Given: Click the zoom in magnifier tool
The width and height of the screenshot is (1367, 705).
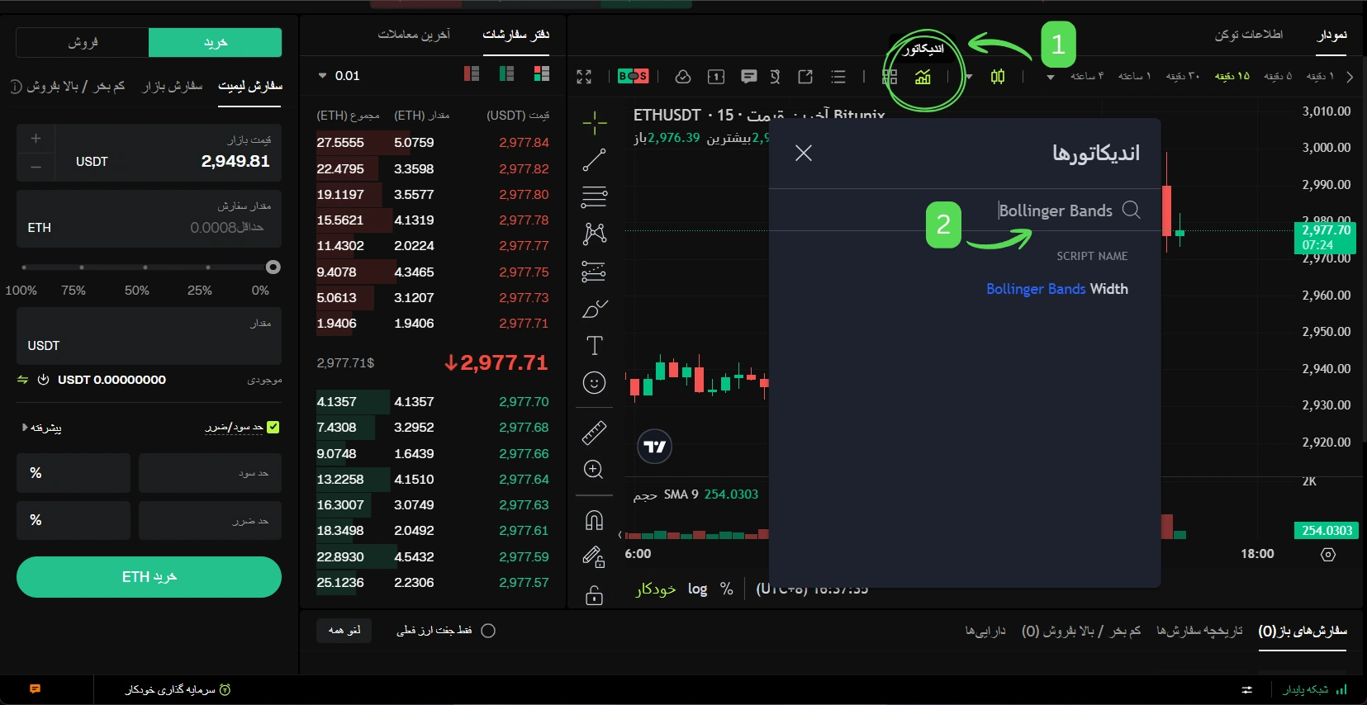Looking at the screenshot, I should (594, 470).
